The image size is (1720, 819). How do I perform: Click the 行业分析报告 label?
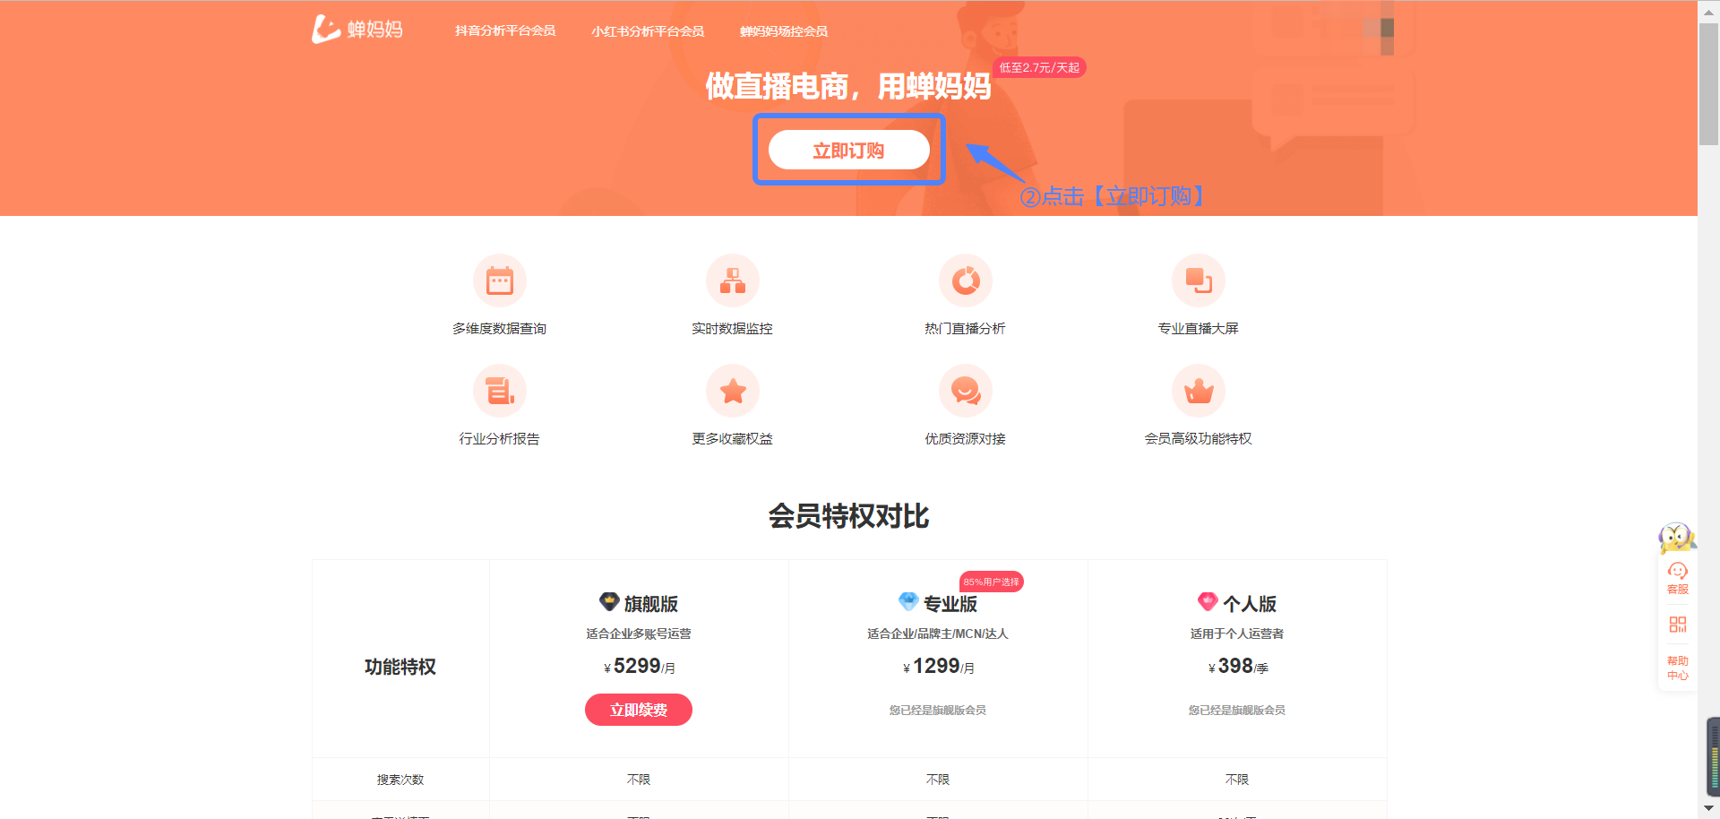tap(499, 439)
